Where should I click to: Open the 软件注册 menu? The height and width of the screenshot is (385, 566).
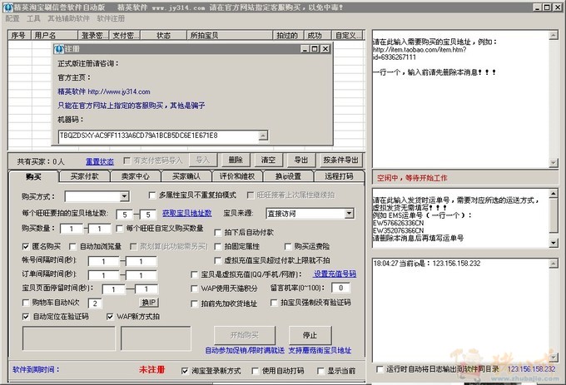[x=111, y=18]
